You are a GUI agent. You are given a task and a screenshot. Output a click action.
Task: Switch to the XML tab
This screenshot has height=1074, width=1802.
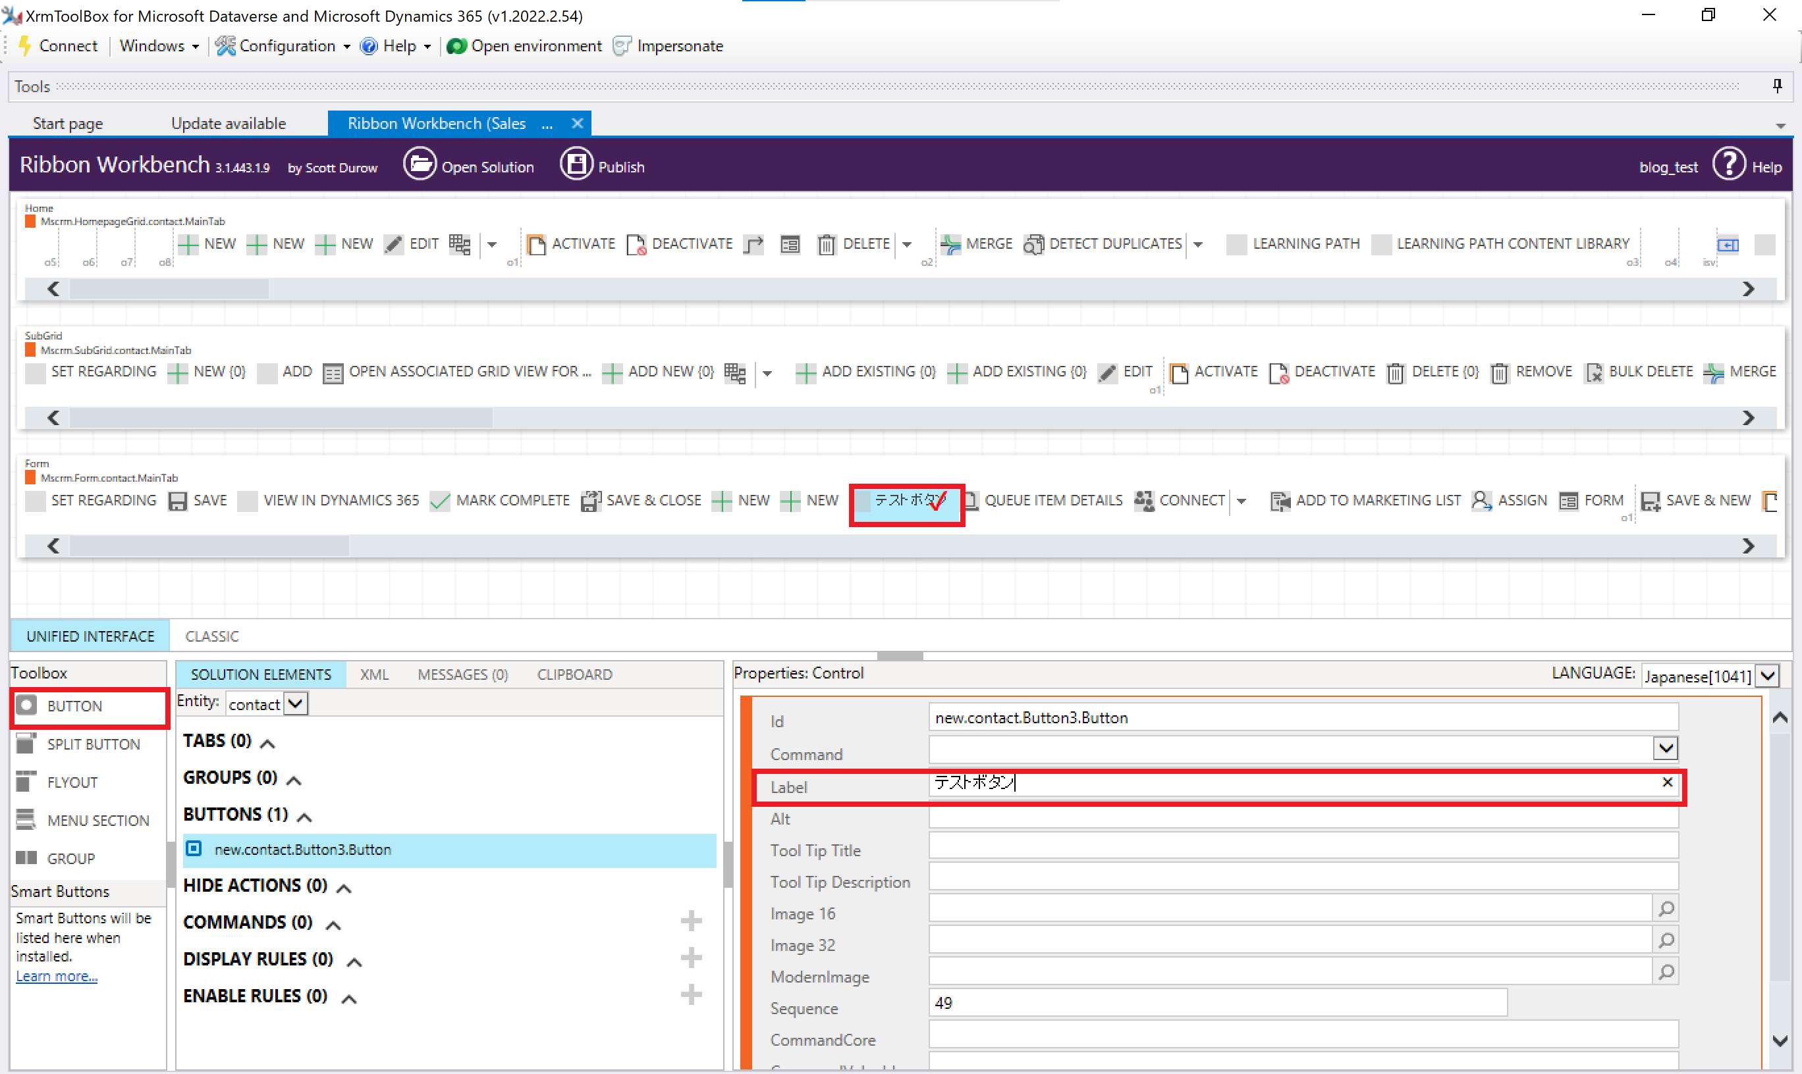click(373, 675)
